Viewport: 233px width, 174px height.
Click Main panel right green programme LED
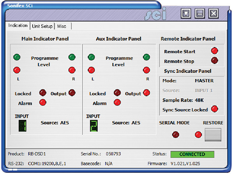pyautogui.click(x=72, y=57)
